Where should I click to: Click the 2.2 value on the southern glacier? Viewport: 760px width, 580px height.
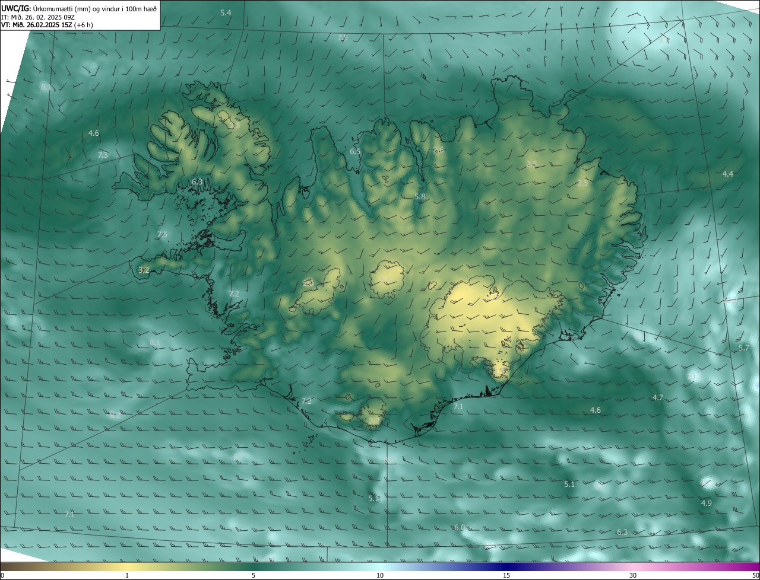[373, 420]
